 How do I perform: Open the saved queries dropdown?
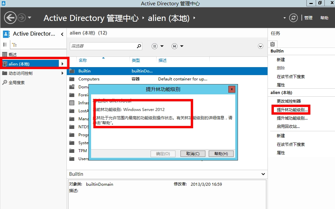coord(178,46)
